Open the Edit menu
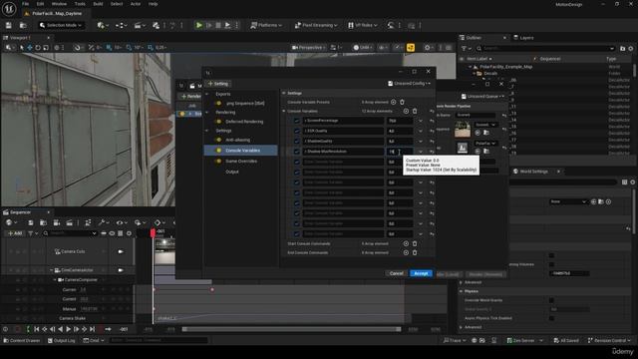This screenshot has width=638, height=359. click(x=40, y=4)
